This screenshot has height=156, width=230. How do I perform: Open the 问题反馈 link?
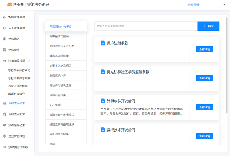coord(193,5)
